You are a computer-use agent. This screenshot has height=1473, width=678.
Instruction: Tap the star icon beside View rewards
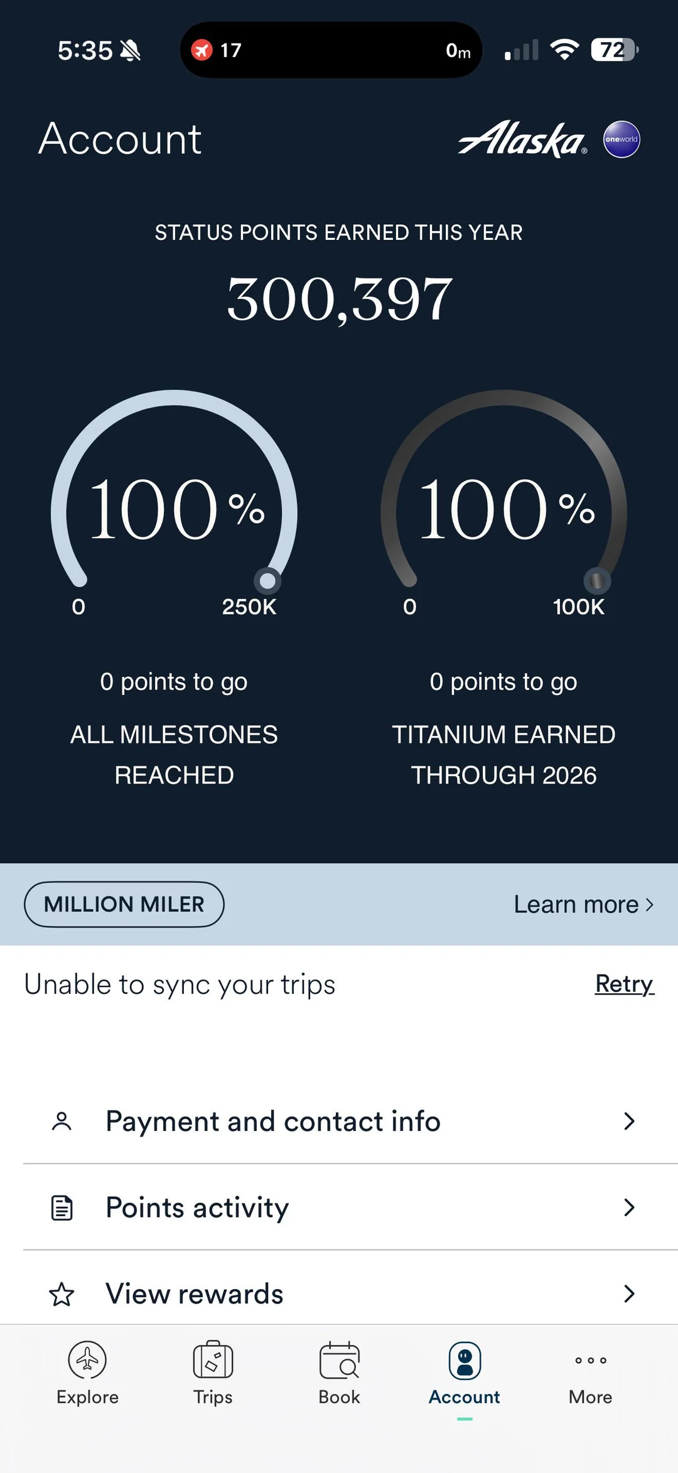[62, 1294]
